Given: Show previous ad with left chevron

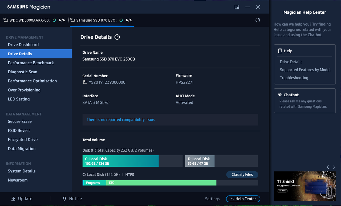Looking at the screenshot, I should point(328,167).
